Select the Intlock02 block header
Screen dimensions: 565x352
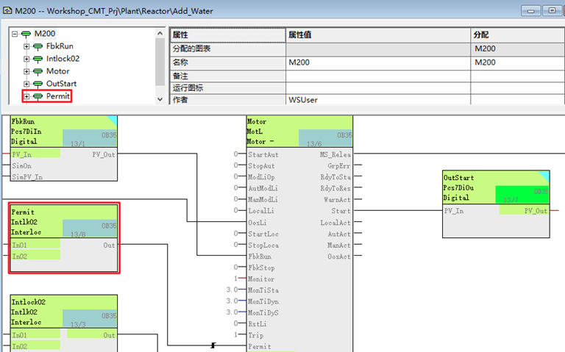[x=64, y=312]
